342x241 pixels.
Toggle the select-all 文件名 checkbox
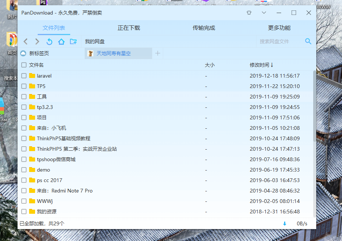click(x=24, y=65)
